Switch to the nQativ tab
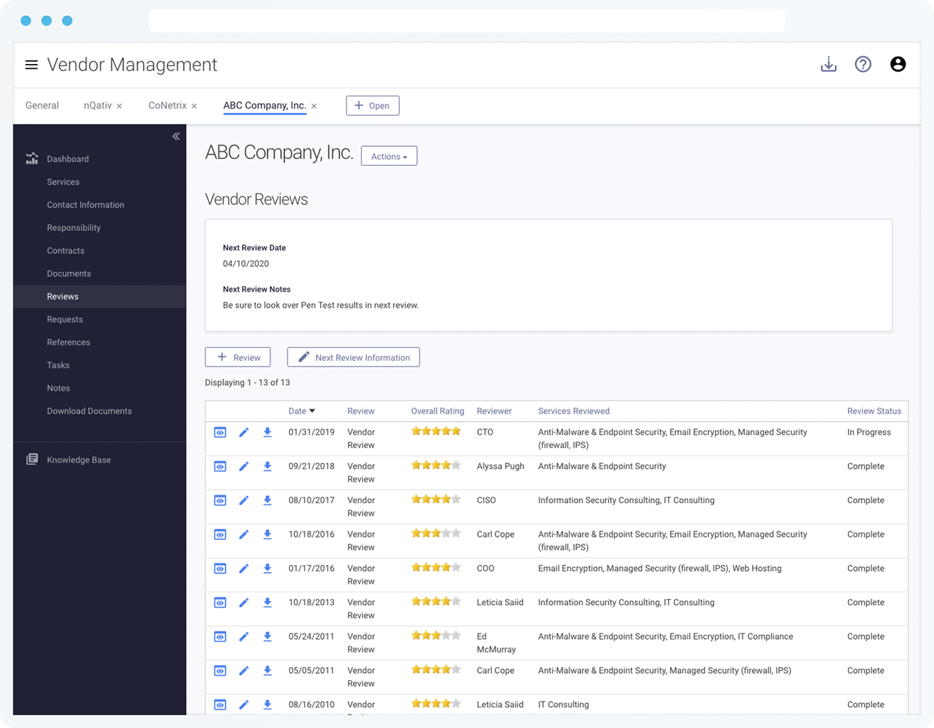934x728 pixels. pyautogui.click(x=97, y=106)
